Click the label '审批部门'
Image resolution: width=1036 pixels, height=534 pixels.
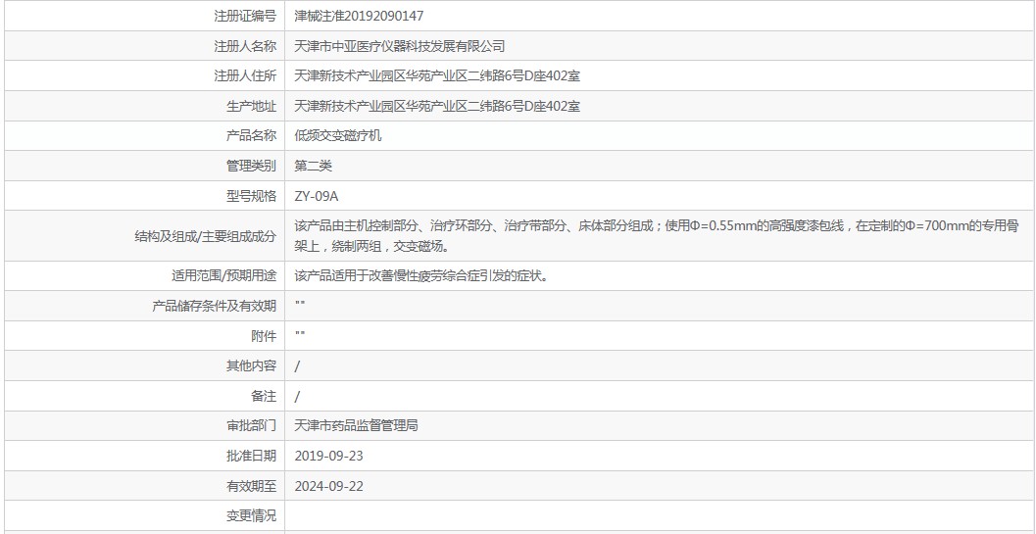click(x=252, y=425)
